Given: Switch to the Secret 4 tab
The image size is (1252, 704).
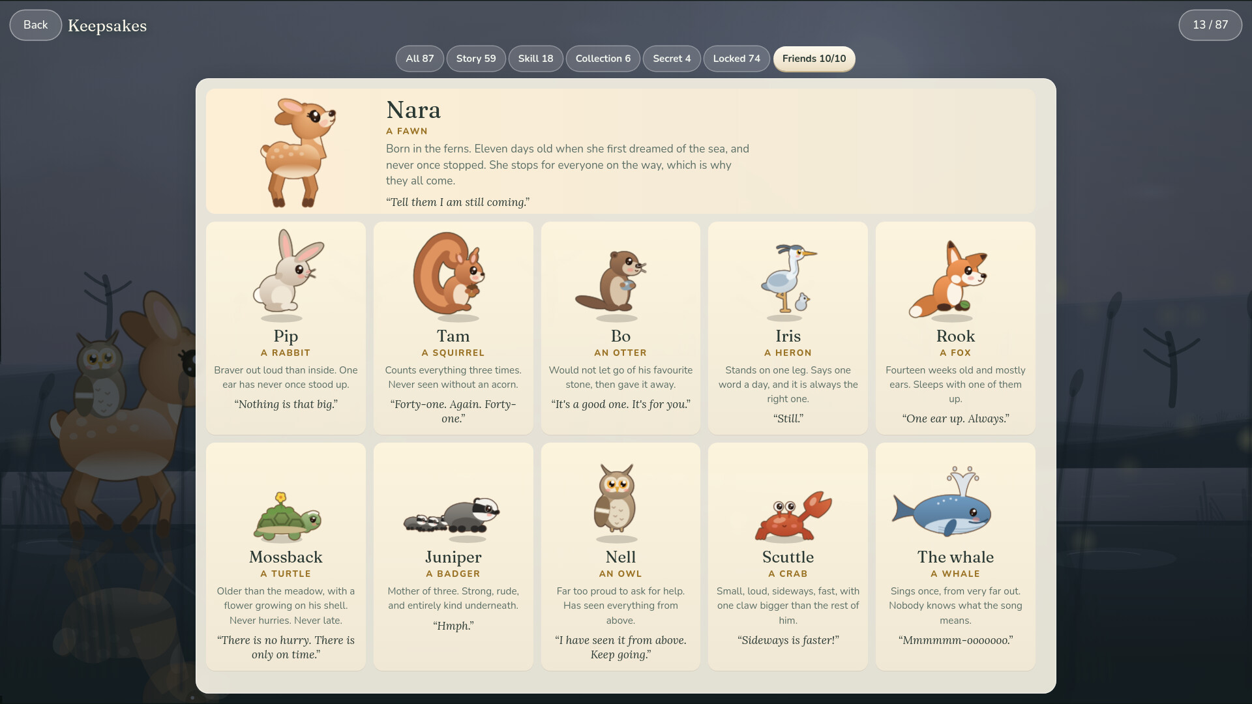Looking at the screenshot, I should click(x=672, y=59).
